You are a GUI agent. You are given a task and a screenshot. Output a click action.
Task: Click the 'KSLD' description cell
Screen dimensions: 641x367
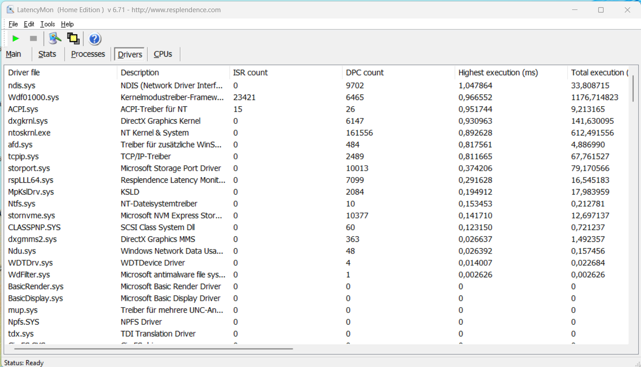tap(130, 192)
